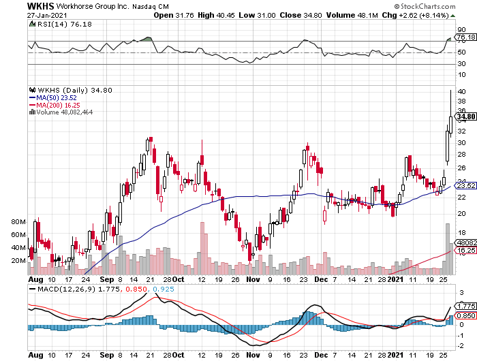Click the 23.52 MA(50) tag on the price axis
The width and height of the screenshot is (477, 361).
(x=465, y=185)
